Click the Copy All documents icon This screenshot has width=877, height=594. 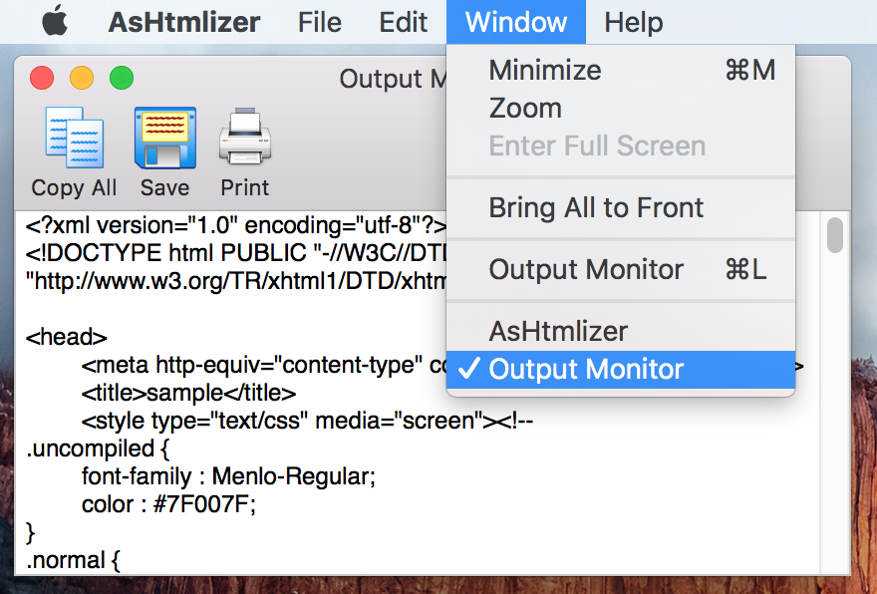(x=74, y=138)
